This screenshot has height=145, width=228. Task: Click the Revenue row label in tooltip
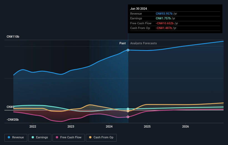pos(136,14)
